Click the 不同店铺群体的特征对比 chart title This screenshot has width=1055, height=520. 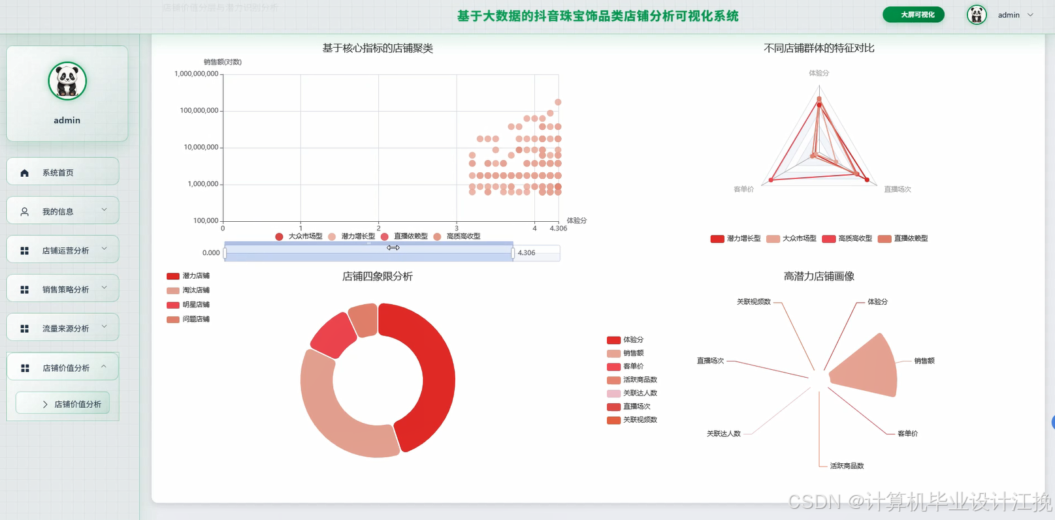(819, 48)
